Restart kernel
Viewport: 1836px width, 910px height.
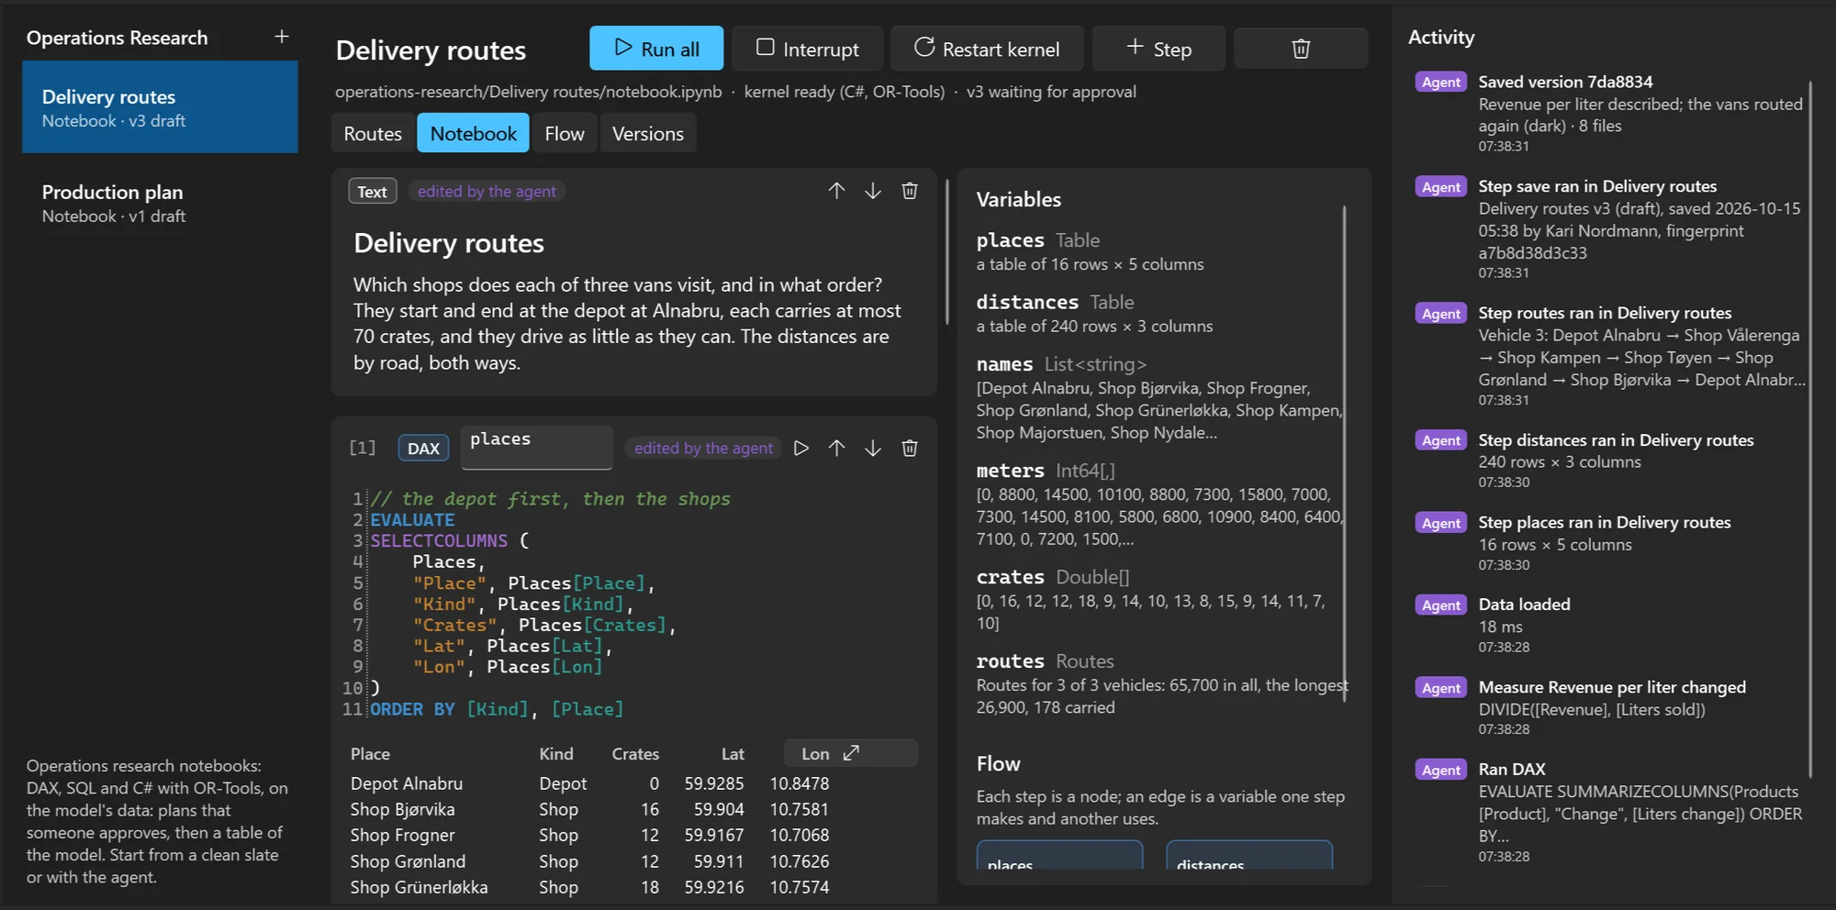click(x=987, y=49)
